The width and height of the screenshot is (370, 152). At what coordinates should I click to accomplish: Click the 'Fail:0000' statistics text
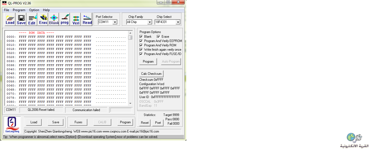coord(173,124)
